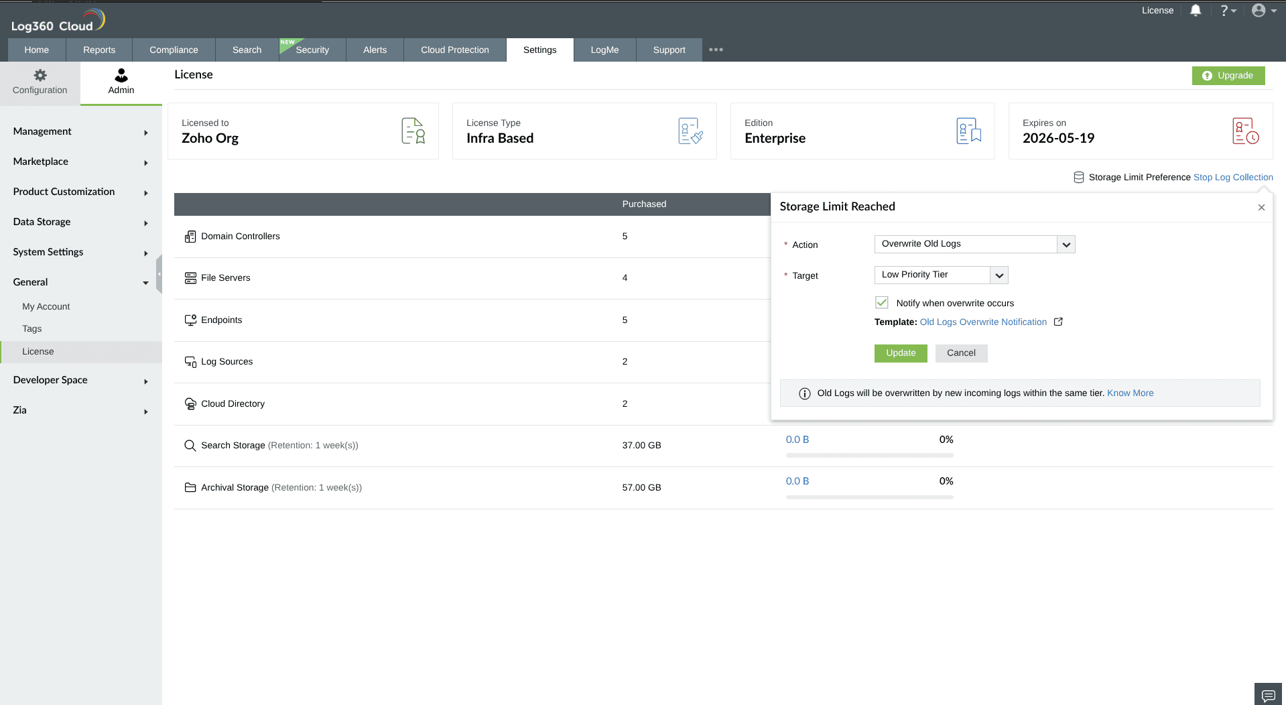Open template in new window icon
Viewport: 1286px width, 705px height.
1058,322
